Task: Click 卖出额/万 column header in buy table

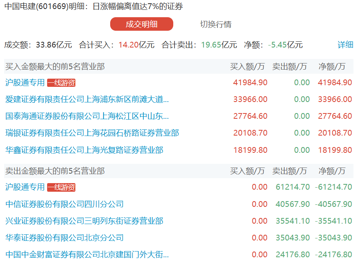Action: 290,66
